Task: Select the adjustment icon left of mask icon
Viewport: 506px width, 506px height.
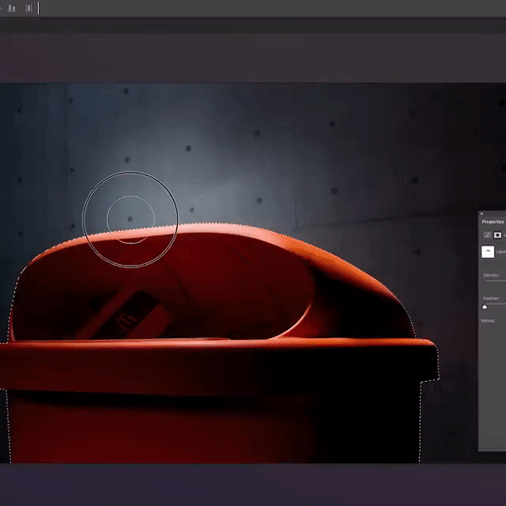Action: pos(487,235)
